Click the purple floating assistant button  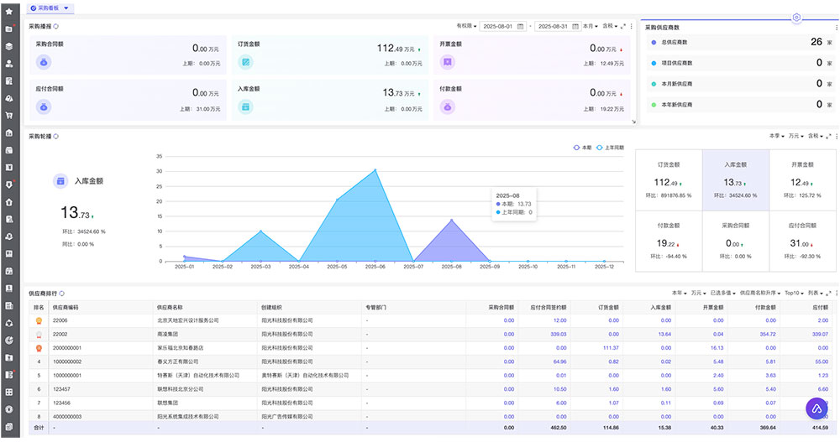(816, 408)
